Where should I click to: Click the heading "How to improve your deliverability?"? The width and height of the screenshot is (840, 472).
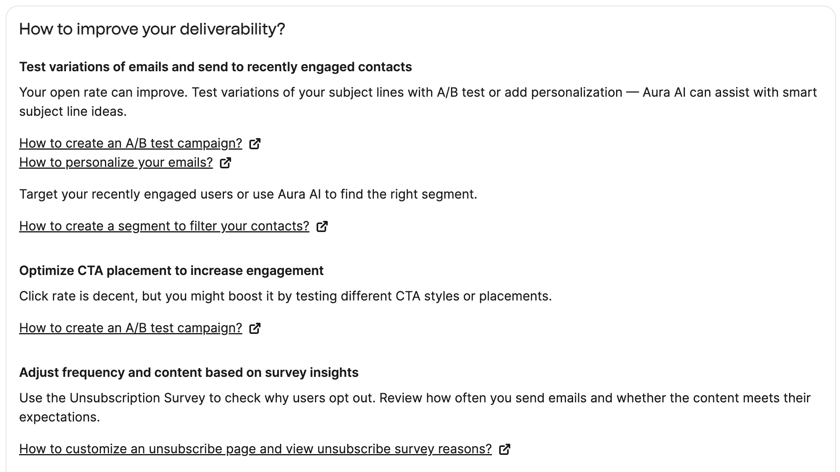tap(153, 29)
